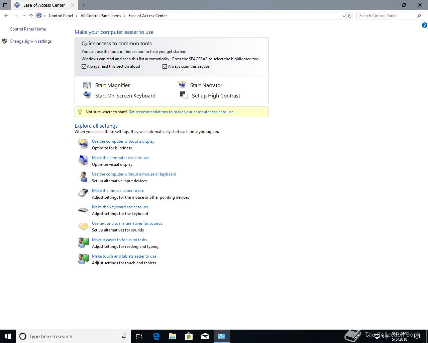428x343 pixels.
Task: Expand the address bar history dropdown
Action: pos(344,16)
